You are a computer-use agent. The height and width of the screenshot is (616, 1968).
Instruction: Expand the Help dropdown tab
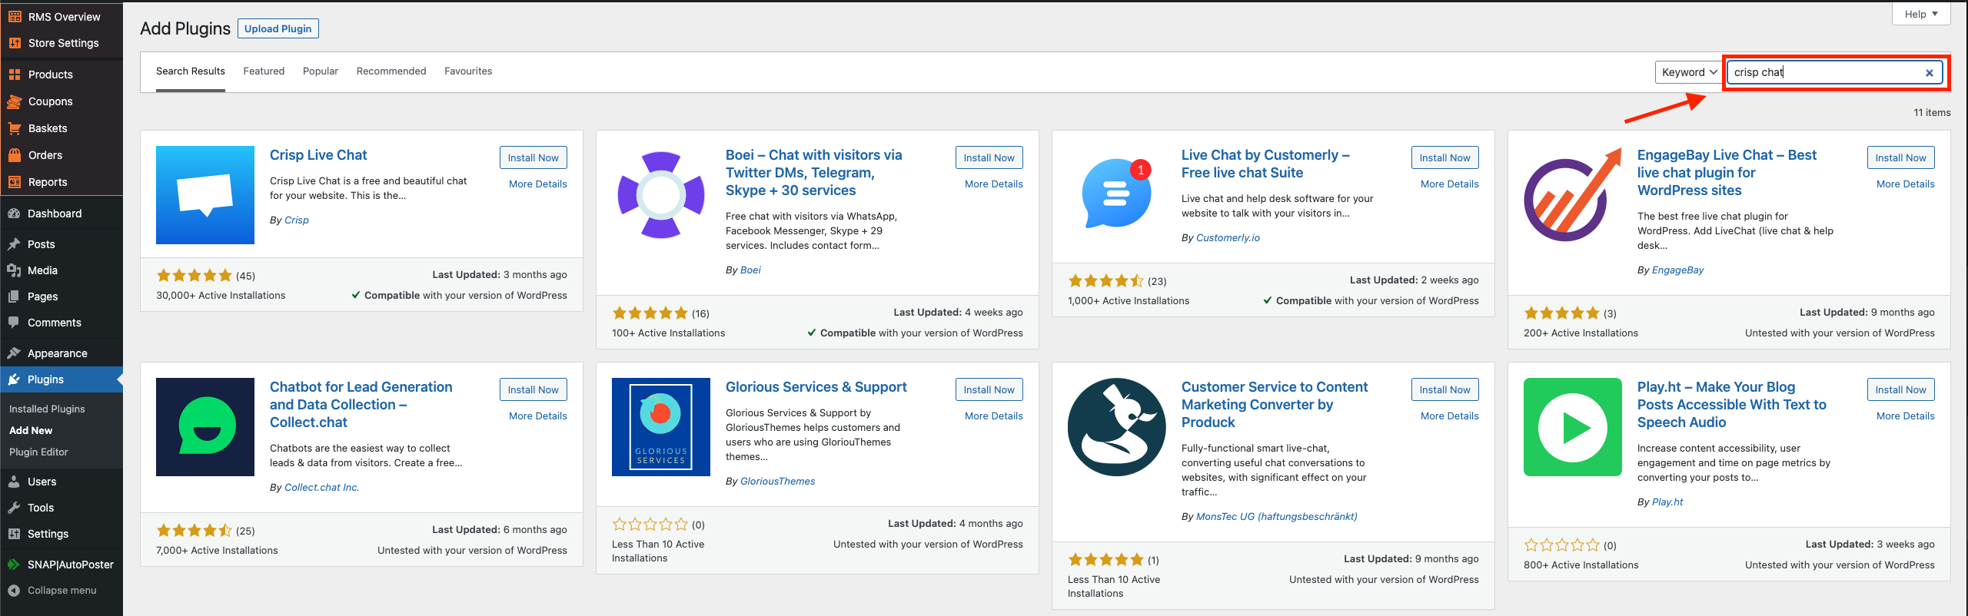(x=1921, y=14)
